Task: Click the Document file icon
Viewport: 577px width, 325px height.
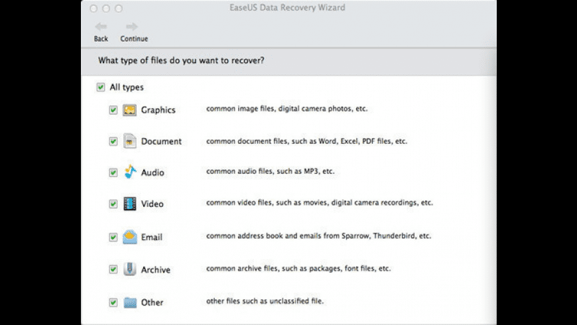Action: (129, 141)
